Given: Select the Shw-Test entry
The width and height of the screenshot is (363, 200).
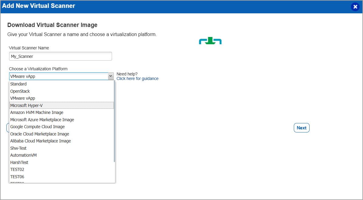Looking at the screenshot, I should coord(19,148).
